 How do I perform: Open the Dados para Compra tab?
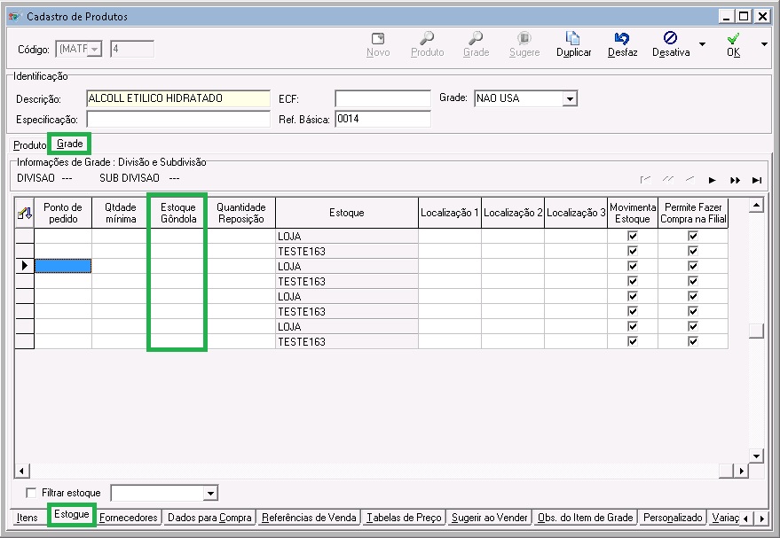tap(209, 518)
